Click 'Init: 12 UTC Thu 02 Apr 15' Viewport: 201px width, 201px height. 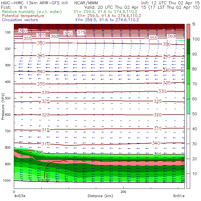click(x=170, y=3)
